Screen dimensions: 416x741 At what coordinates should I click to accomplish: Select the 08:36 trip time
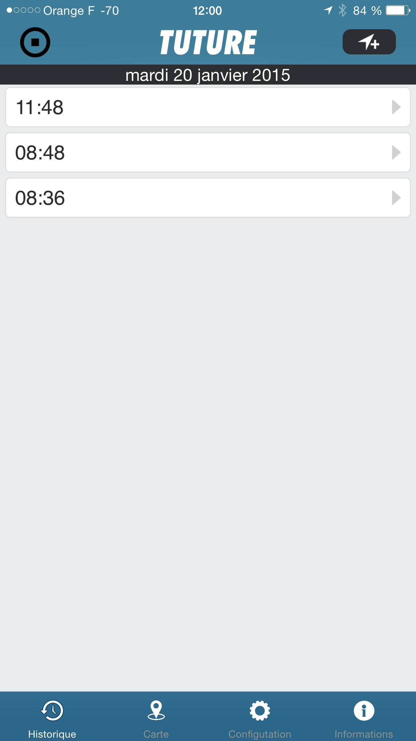40,198
